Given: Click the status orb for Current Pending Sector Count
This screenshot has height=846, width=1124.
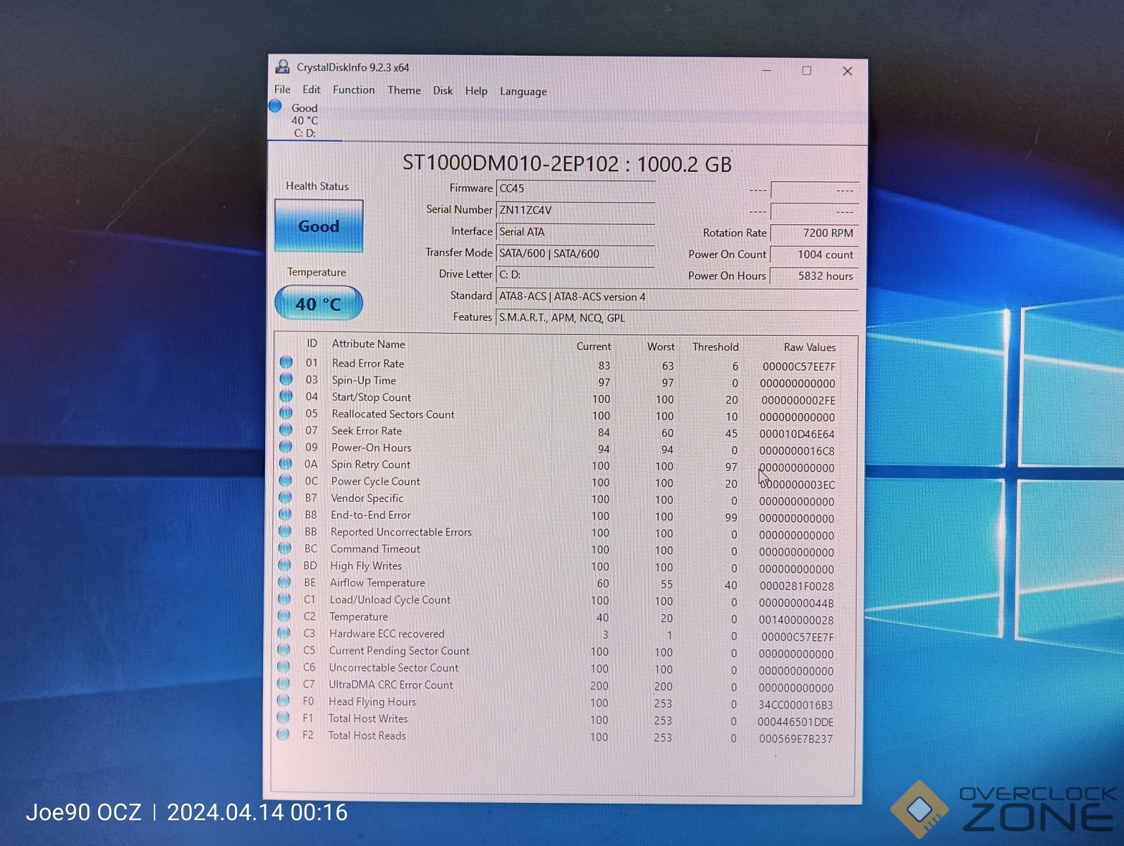Looking at the screenshot, I should coord(284,650).
